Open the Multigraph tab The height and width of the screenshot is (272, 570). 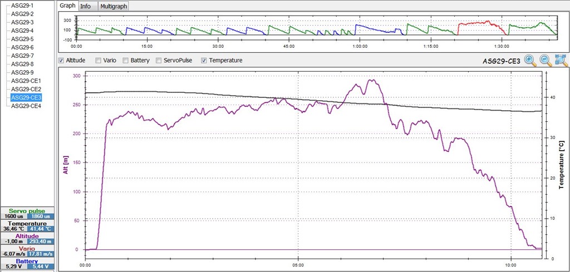click(x=112, y=6)
